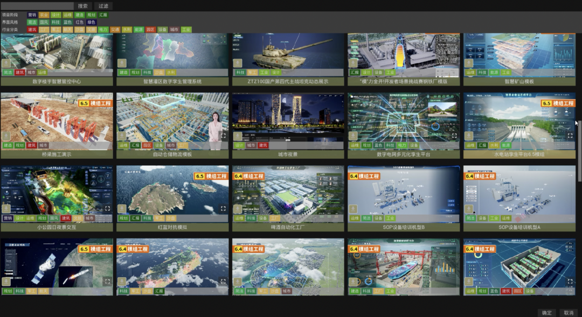Open fullscreen preview of 数字电网多元化孪生平台
This screenshot has width=582, height=317.
[x=454, y=136]
